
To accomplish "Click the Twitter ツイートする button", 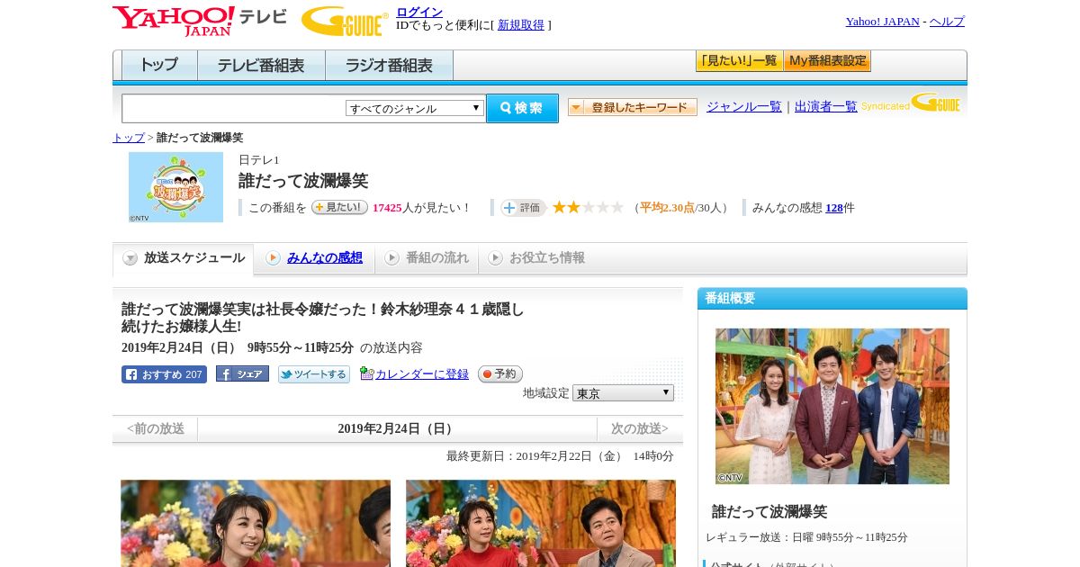I will tap(314, 374).
